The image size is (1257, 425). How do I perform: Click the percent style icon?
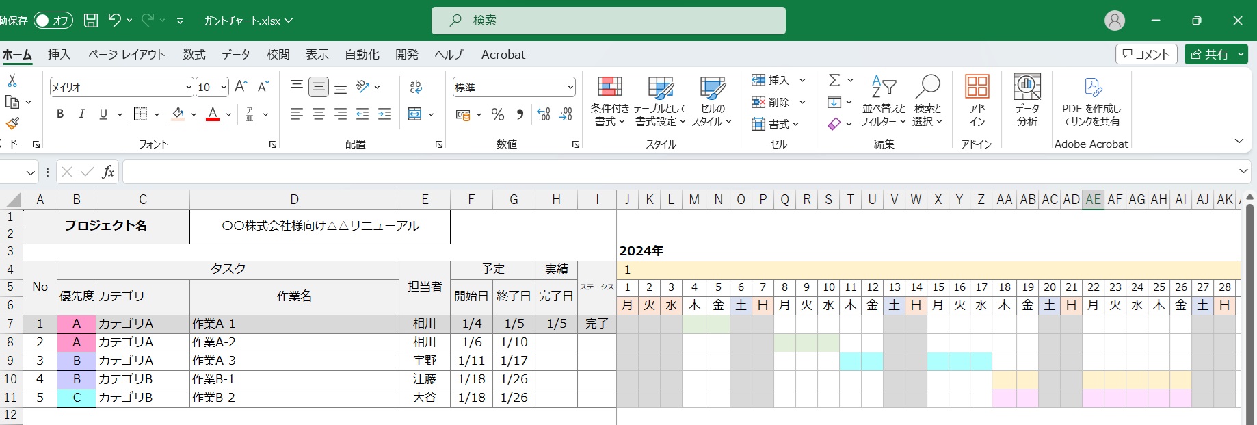coord(498,114)
